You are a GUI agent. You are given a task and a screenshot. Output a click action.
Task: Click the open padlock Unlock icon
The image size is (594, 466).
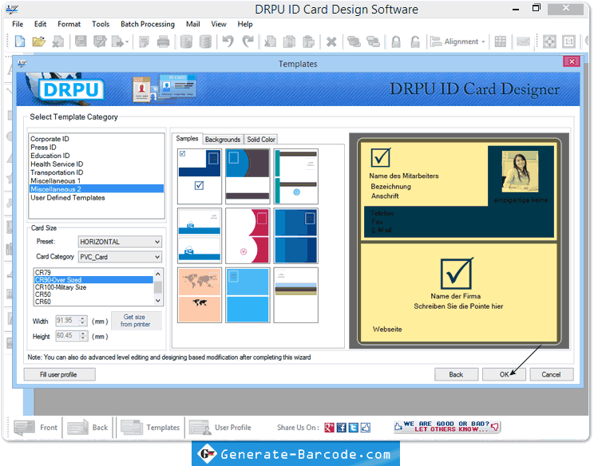[x=415, y=41]
